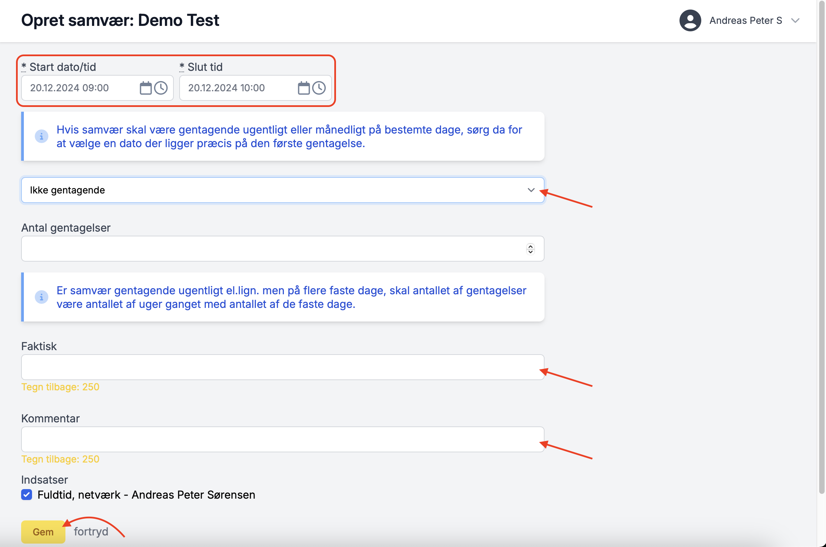
Task: Click the user avatar icon
Action: pos(690,20)
